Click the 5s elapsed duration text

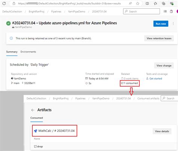tap(90, 83)
